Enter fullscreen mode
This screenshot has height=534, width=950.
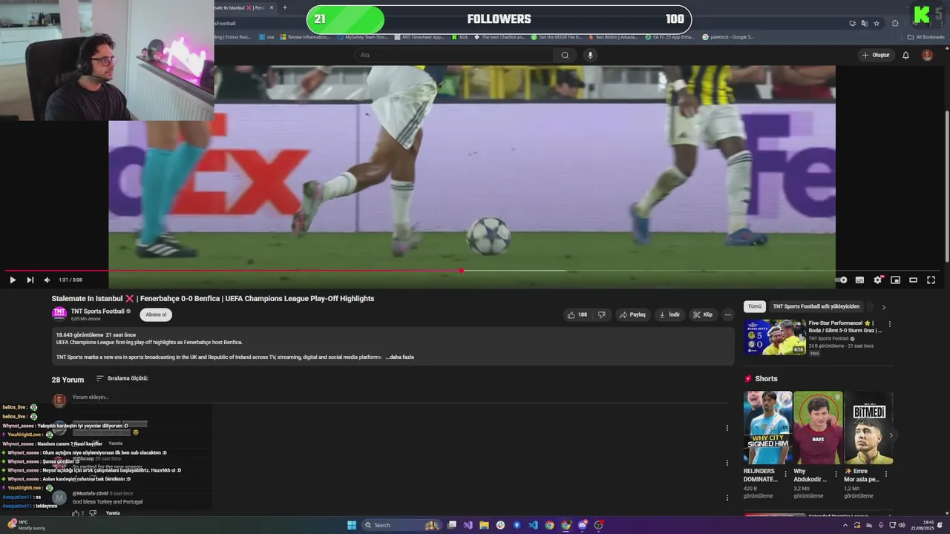pos(931,280)
